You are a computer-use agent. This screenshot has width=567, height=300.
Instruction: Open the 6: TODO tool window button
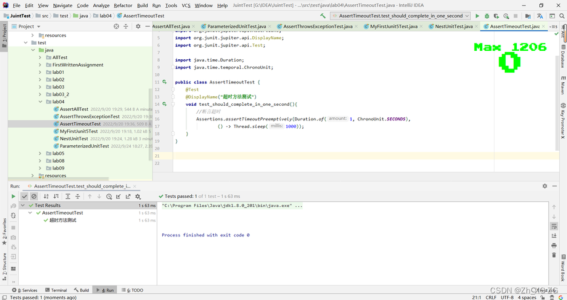coord(133,290)
